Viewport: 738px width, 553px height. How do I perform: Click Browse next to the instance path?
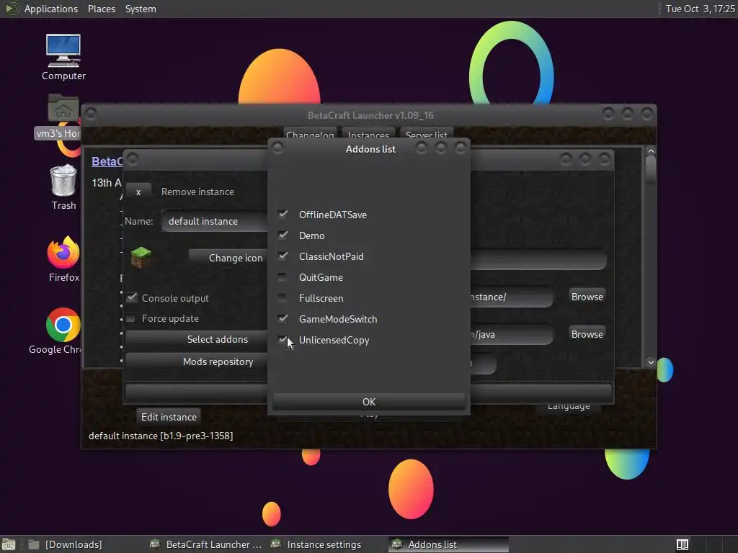coord(587,297)
